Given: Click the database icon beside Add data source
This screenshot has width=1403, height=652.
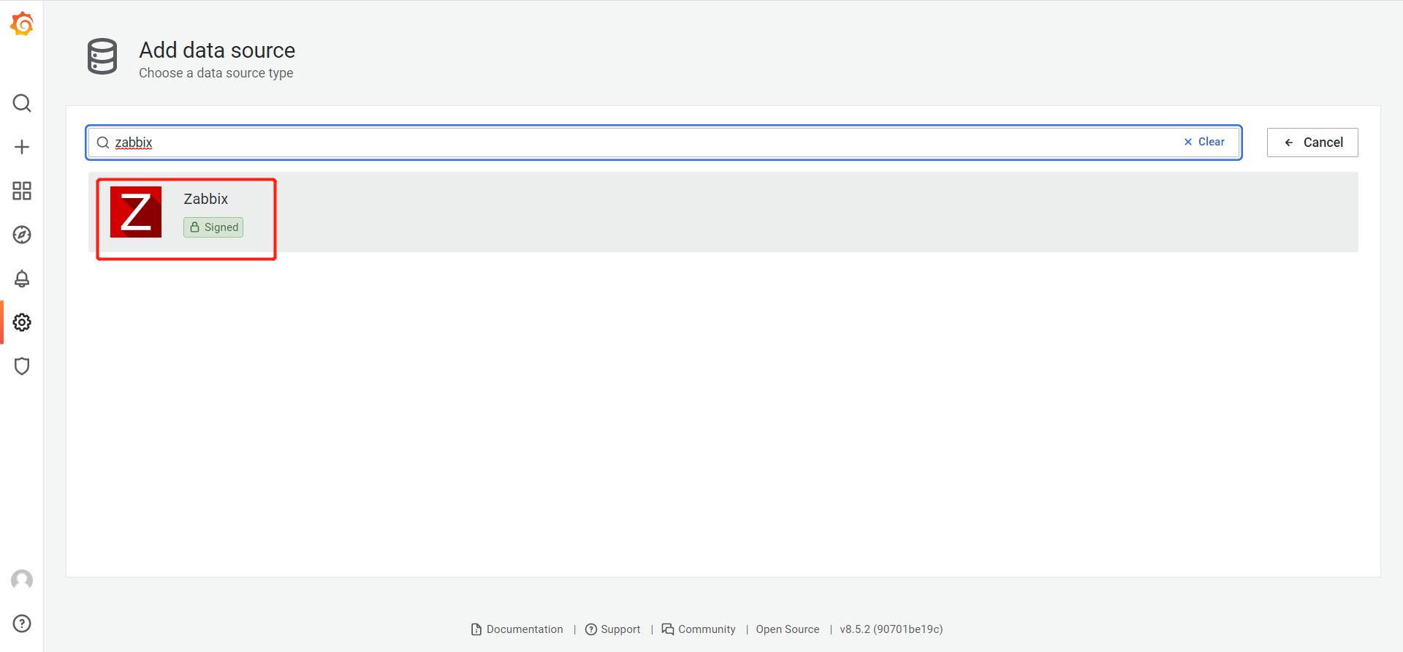Looking at the screenshot, I should (x=102, y=56).
